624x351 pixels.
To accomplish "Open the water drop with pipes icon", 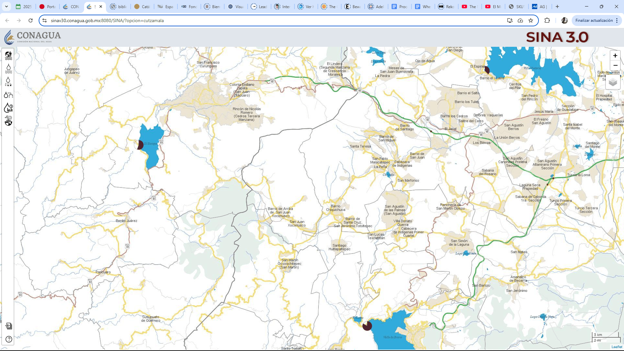I will point(8,95).
